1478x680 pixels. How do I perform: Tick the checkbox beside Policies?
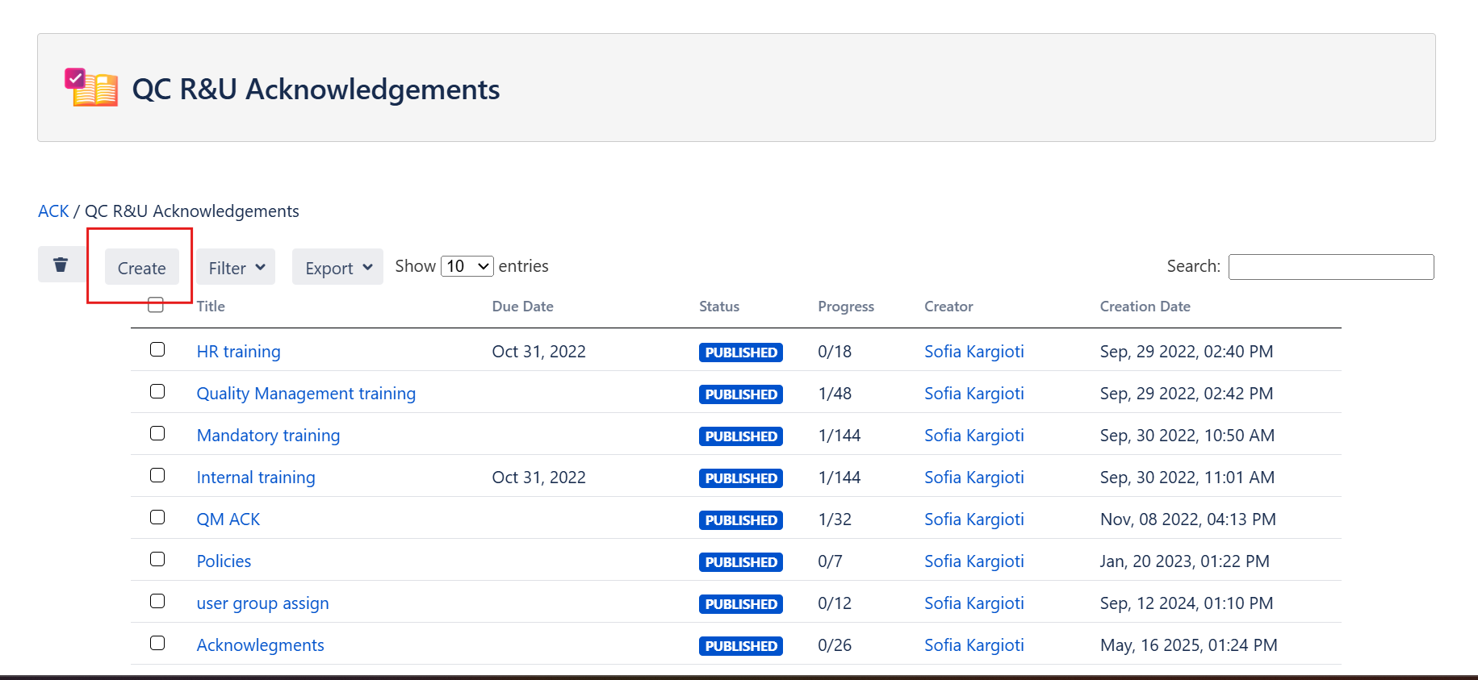[x=157, y=559]
